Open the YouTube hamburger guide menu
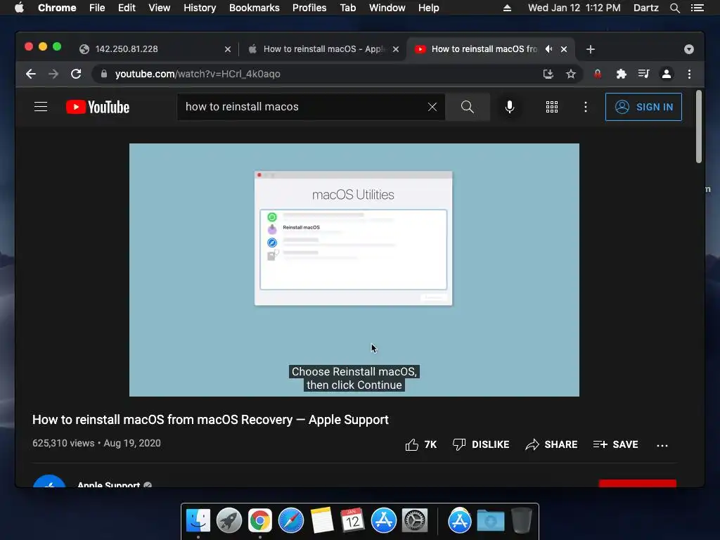 [x=41, y=107]
